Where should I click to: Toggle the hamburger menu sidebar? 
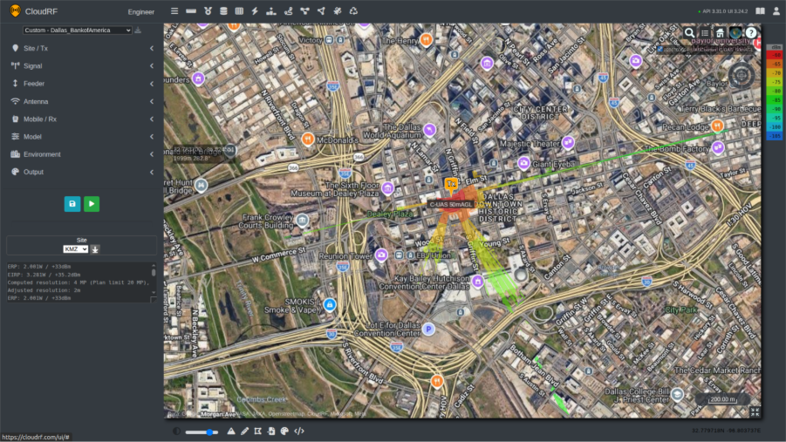[174, 11]
